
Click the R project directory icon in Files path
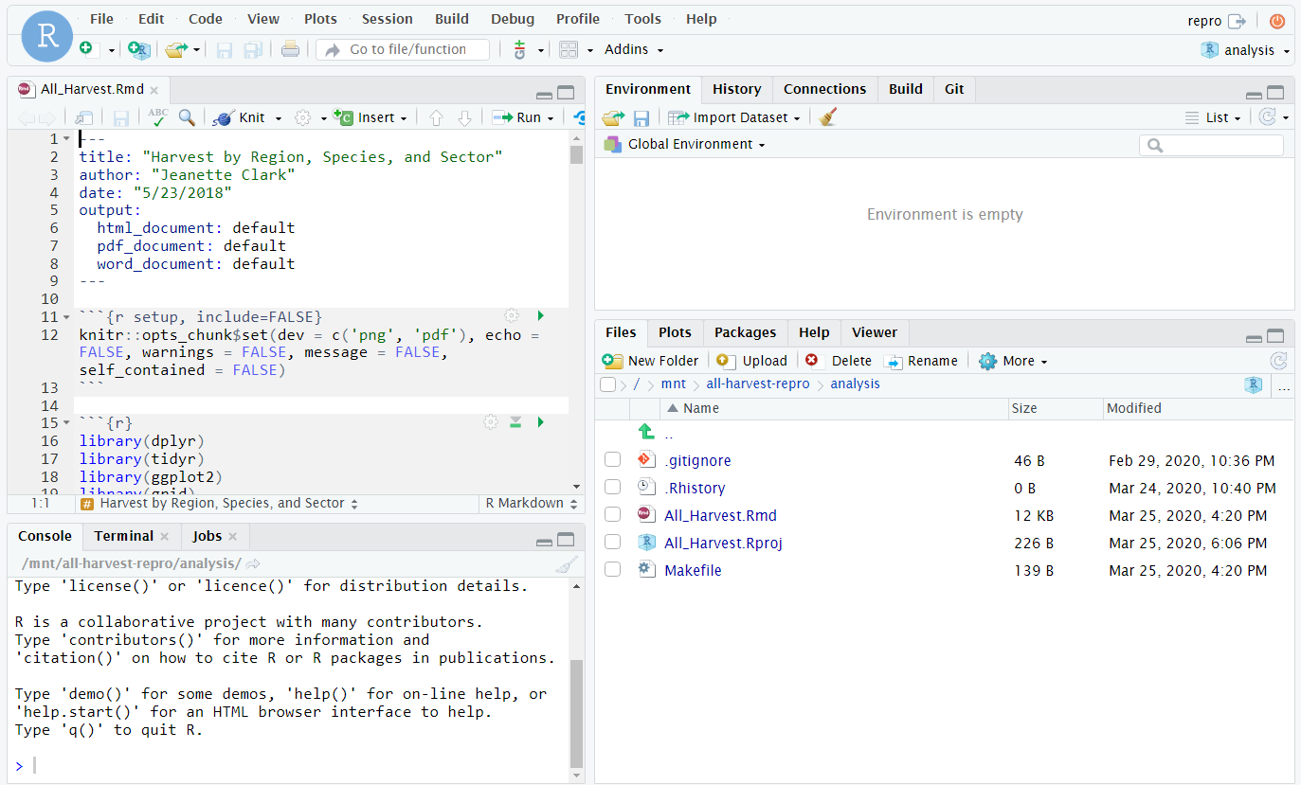(1254, 384)
